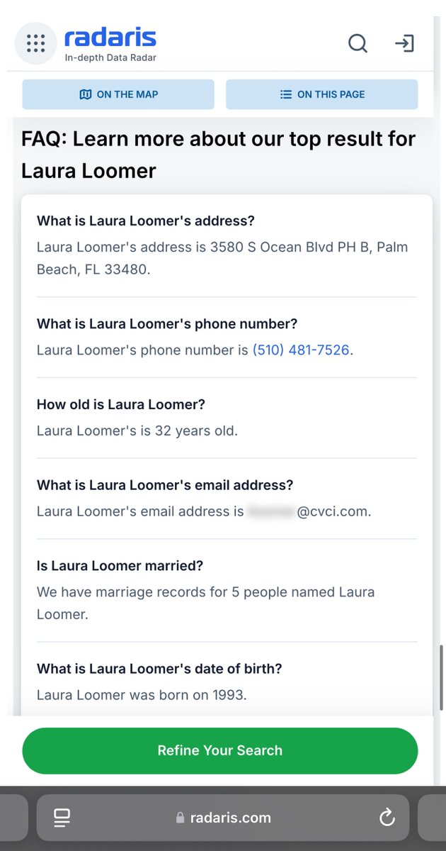Image resolution: width=446 pixels, height=851 pixels.
Task: Click the Radaris logo
Action: [x=110, y=38]
